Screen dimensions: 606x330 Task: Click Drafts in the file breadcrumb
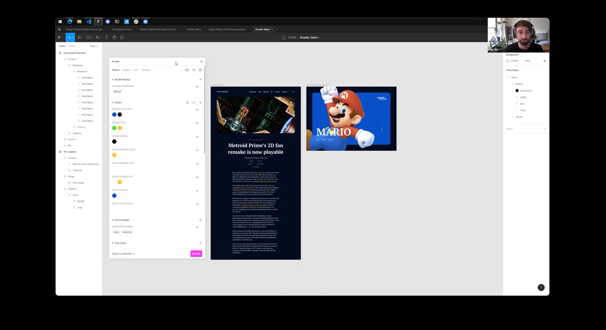pyautogui.click(x=292, y=37)
